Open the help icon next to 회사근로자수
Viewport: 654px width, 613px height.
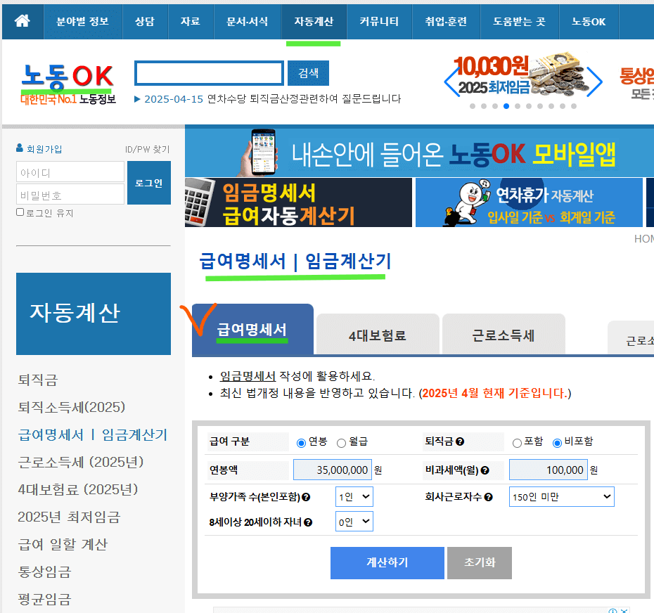coord(489,496)
